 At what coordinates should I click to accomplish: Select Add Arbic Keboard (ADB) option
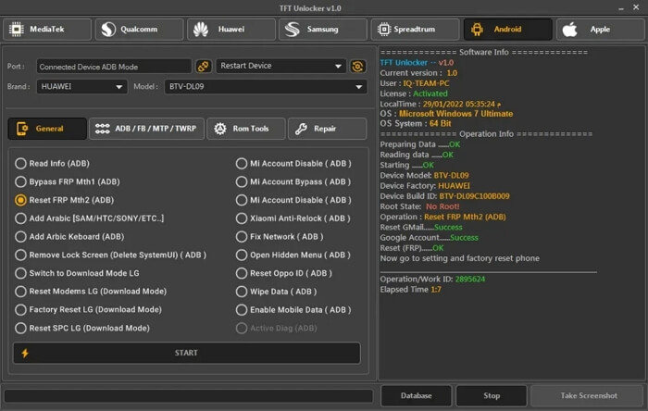point(69,237)
